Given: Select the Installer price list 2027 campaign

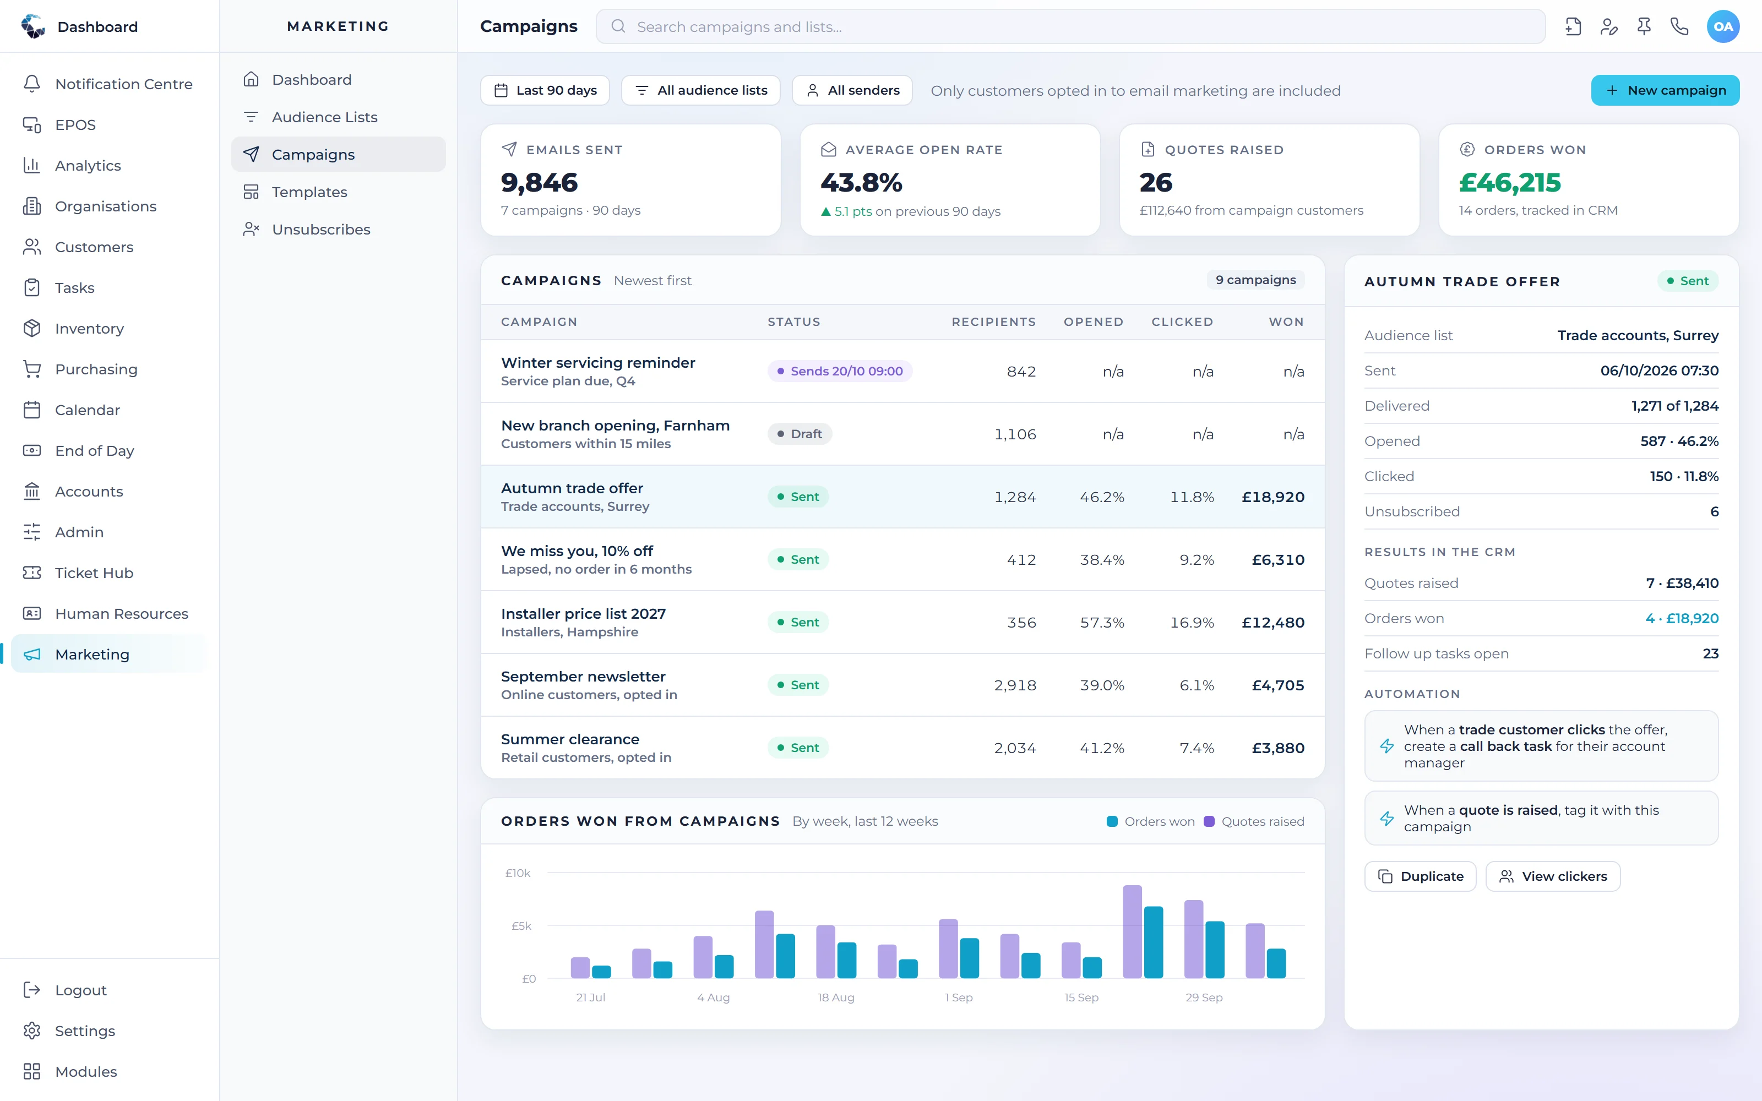Looking at the screenshot, I should 902,623.
